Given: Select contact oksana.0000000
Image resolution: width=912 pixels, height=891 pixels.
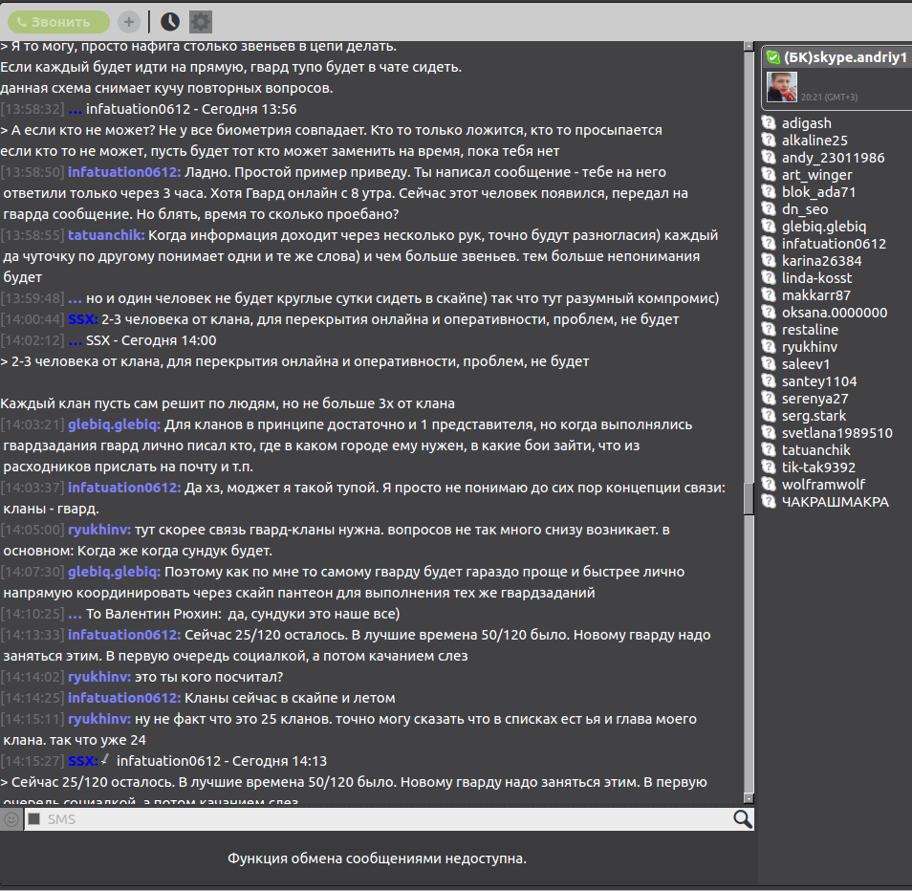Looking at the screenshot, I should pyautogui.click(x=834, y=313).
